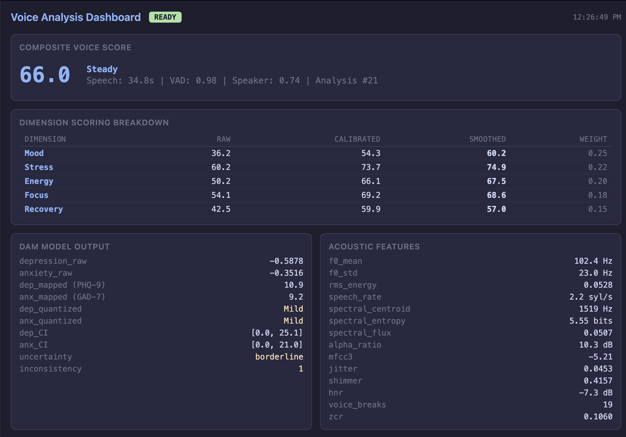Select the Steady status label
Screen dimensions: 626x437
click(x=102, y=69)
